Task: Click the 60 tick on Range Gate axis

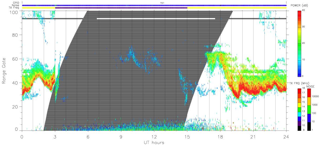Action: click(15, 59)
